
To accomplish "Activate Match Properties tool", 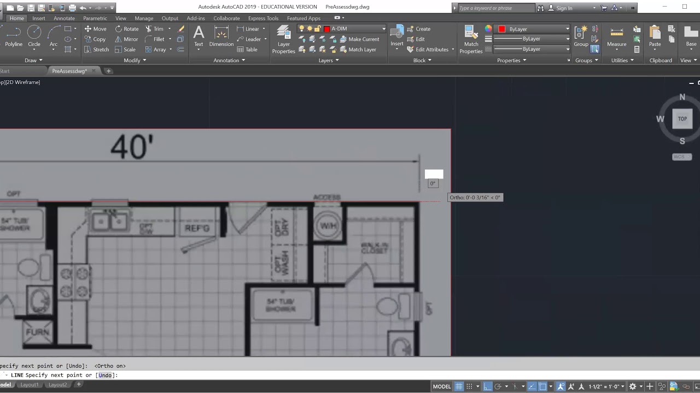I will [471, 39].
